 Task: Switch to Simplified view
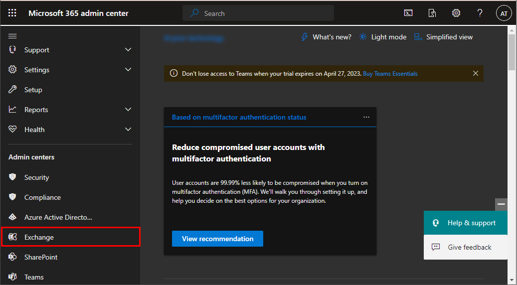444,37
